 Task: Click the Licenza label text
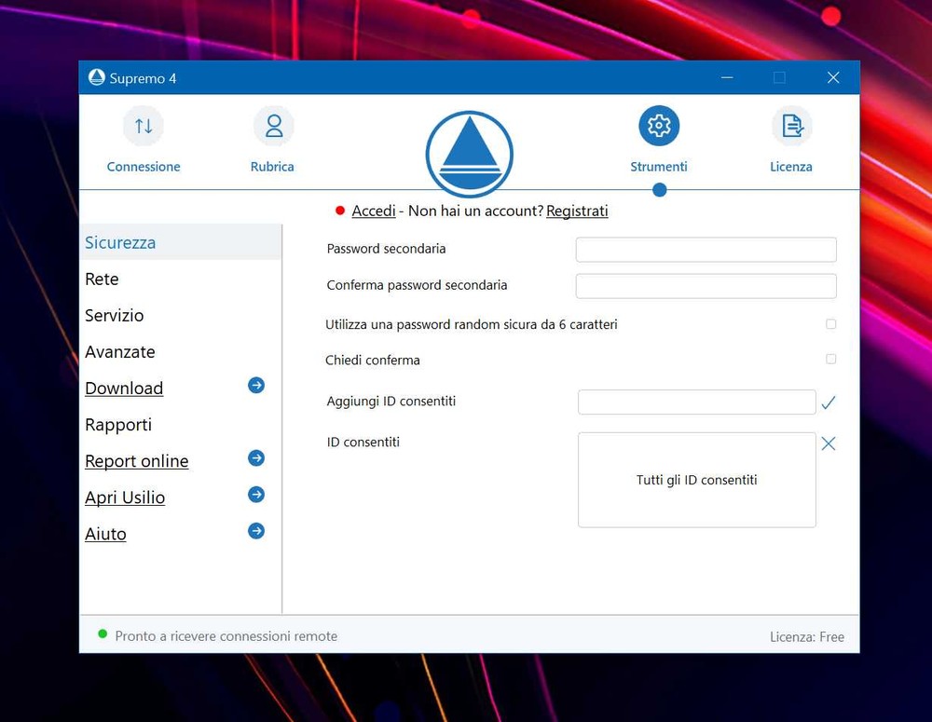[791, 167]
